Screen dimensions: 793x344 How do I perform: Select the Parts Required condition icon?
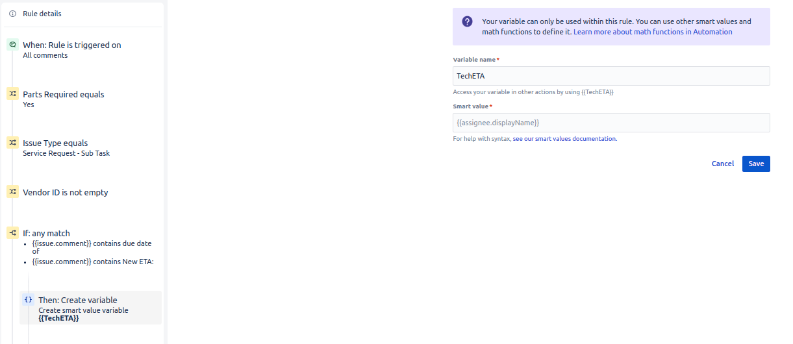tap(12, 94)
